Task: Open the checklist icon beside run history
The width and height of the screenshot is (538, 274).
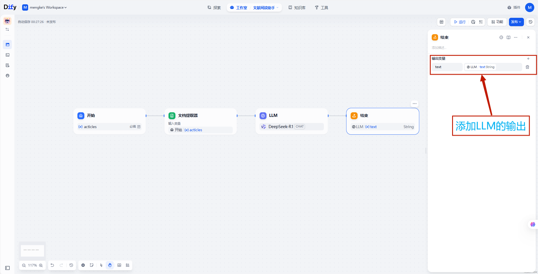Action: click(x=481, y=22)
